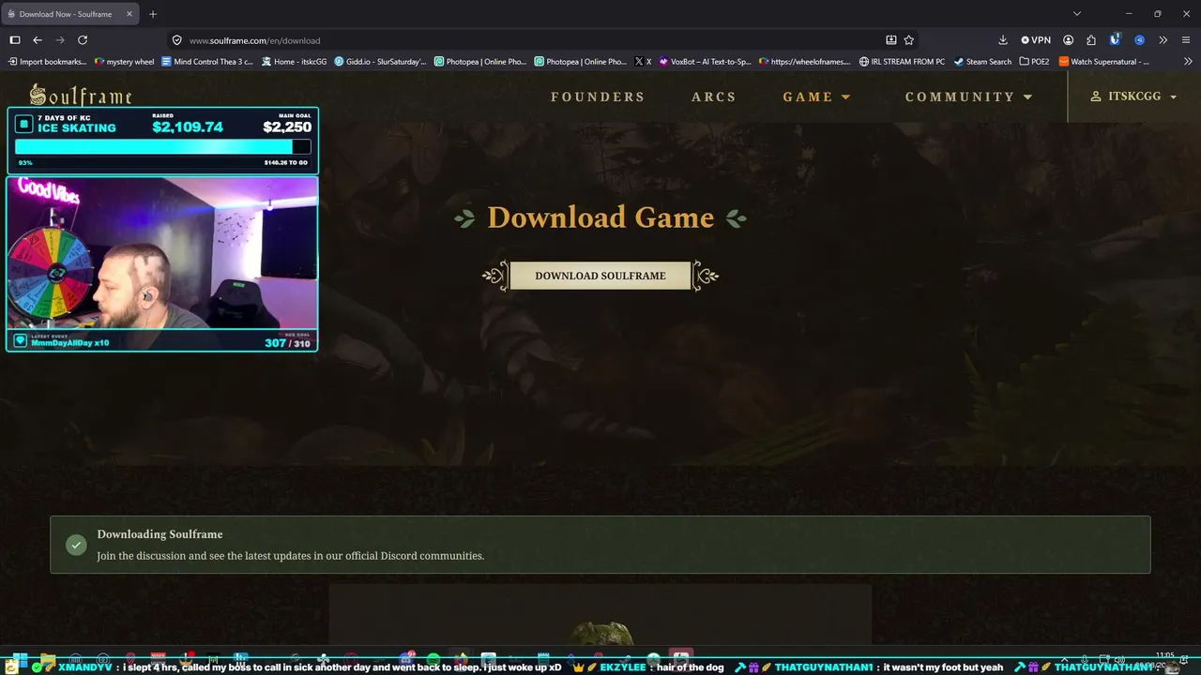Toggle the browser sidebar panel icon
The image size is (1201, 675).
(15, 40)
